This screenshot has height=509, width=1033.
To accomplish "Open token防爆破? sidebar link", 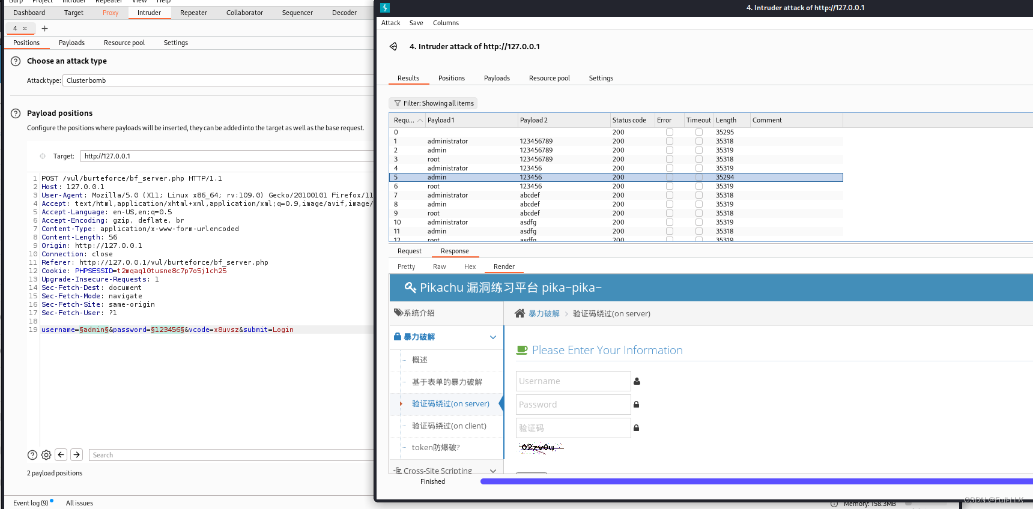I will point(436,447).
